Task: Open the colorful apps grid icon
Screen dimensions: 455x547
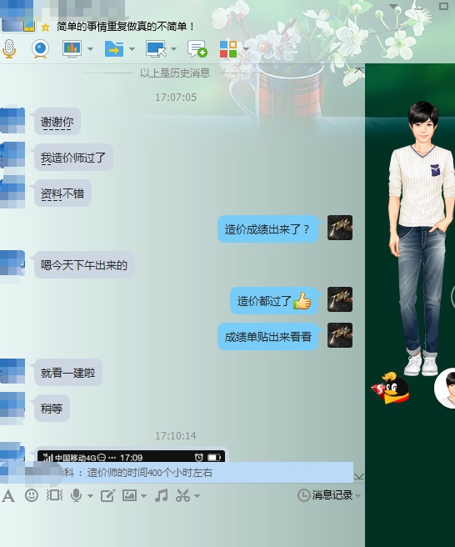Action: [228, 49]
